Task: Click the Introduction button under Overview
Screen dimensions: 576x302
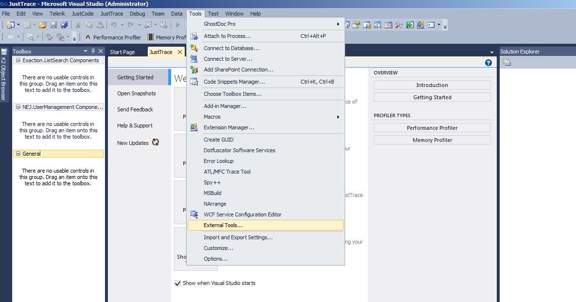Action: 432,85
